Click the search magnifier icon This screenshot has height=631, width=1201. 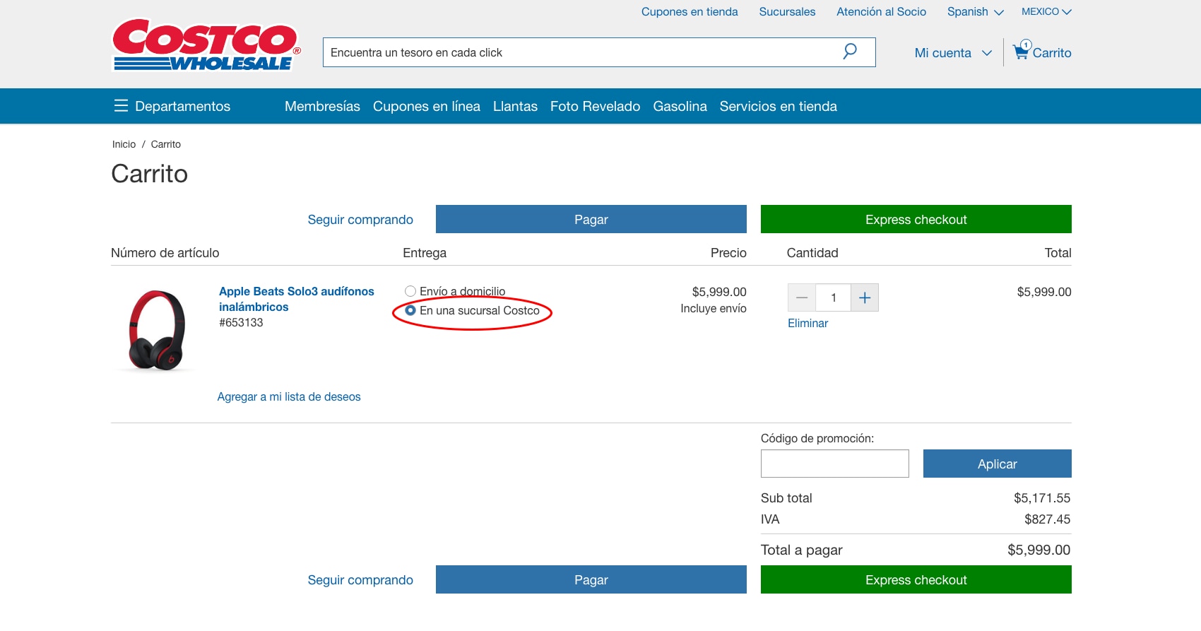point(850,52)
